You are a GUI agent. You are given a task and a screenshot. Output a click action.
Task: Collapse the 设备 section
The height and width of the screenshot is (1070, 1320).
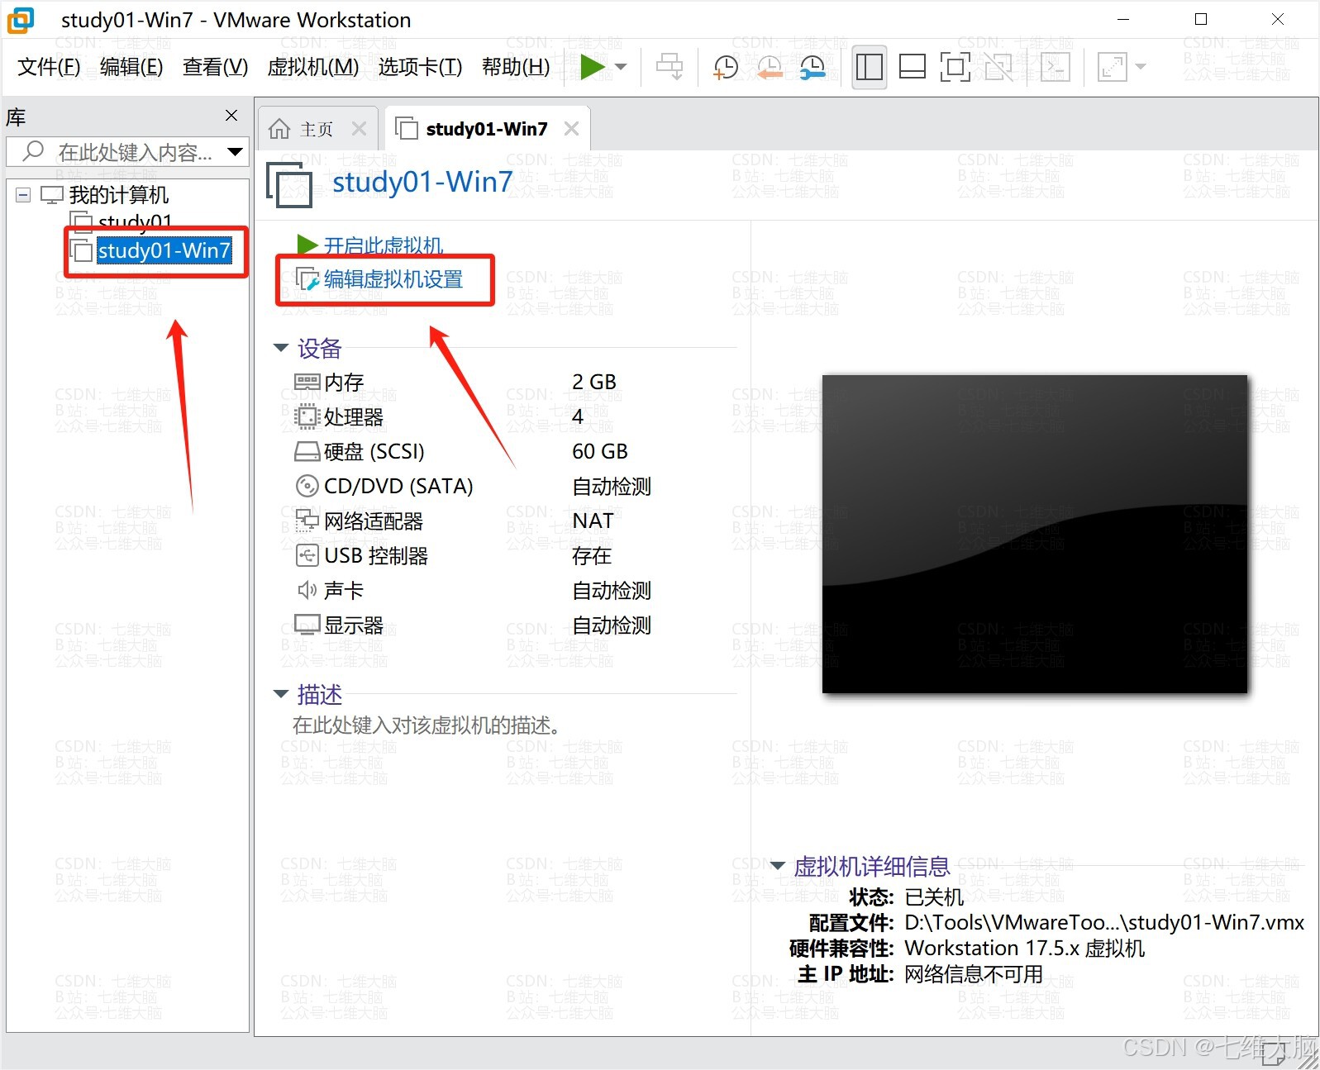pyautogui.click(x=281, y=348)
